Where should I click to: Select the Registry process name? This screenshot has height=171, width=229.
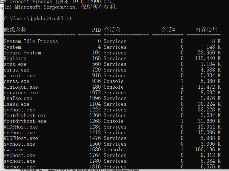[x=15, y=58]
